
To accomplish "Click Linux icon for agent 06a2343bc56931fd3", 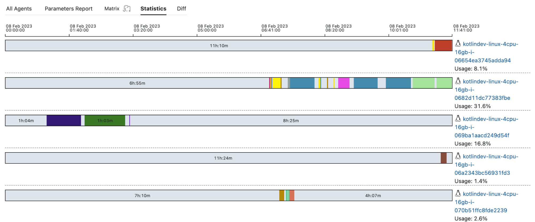I will pos(458,156).
